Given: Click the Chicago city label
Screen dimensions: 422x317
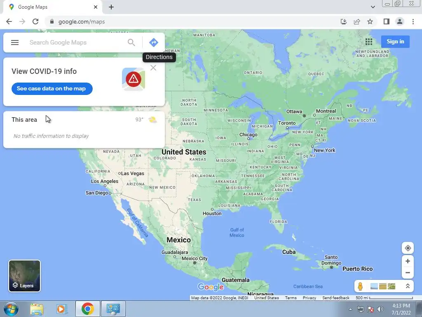Looking at the screenshot, I should coord(249,135).
